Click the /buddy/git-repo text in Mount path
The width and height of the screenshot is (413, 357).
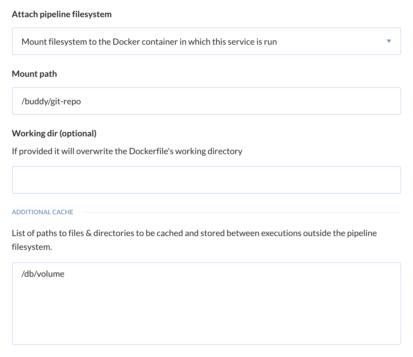click(x=51, y=101)
